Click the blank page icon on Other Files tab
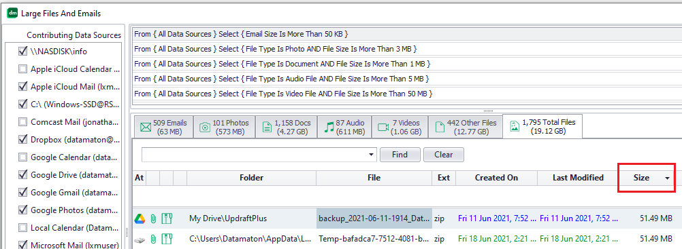Viewport: 682px width, 249px height. [440, 127]
